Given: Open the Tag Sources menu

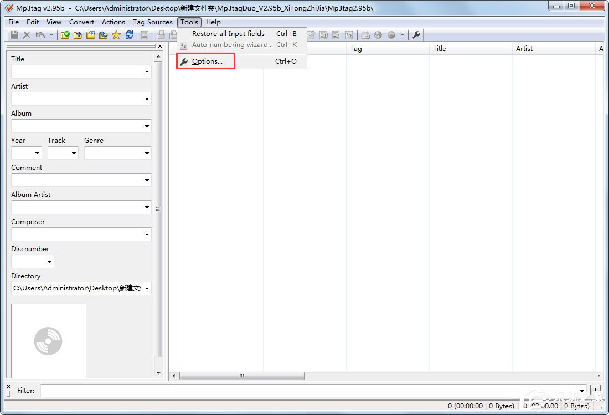Looking at the screenshot, I should (x=153, y=22).
